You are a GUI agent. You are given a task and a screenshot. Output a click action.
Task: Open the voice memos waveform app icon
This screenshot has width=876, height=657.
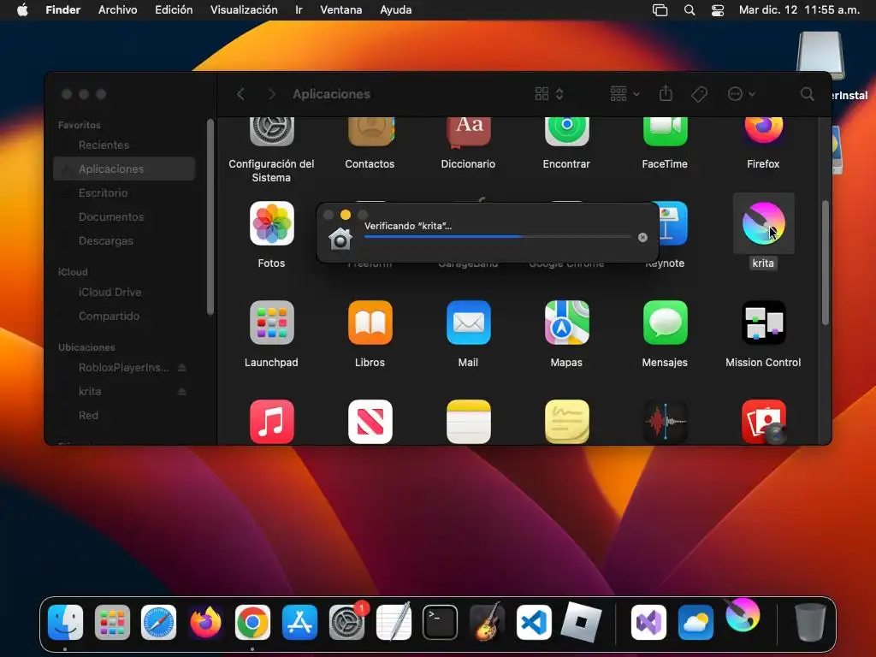click(665, 422)
